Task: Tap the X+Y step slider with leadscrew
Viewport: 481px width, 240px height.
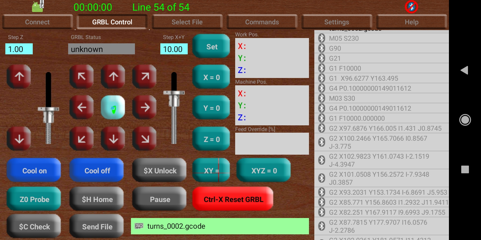Action: point(174,108)
